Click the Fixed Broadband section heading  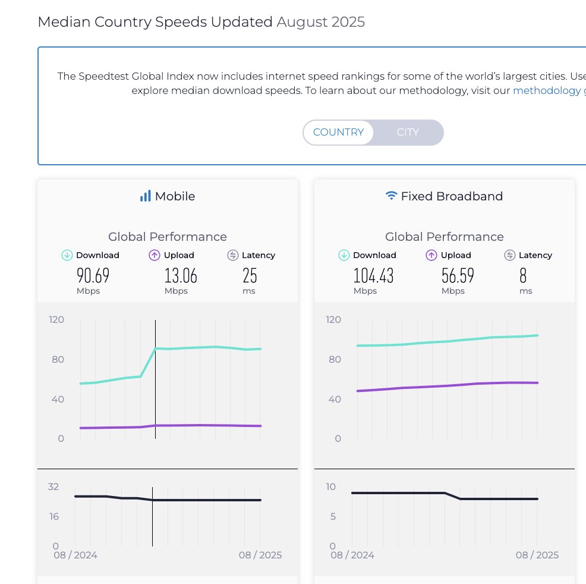click(x=452, y=196)
